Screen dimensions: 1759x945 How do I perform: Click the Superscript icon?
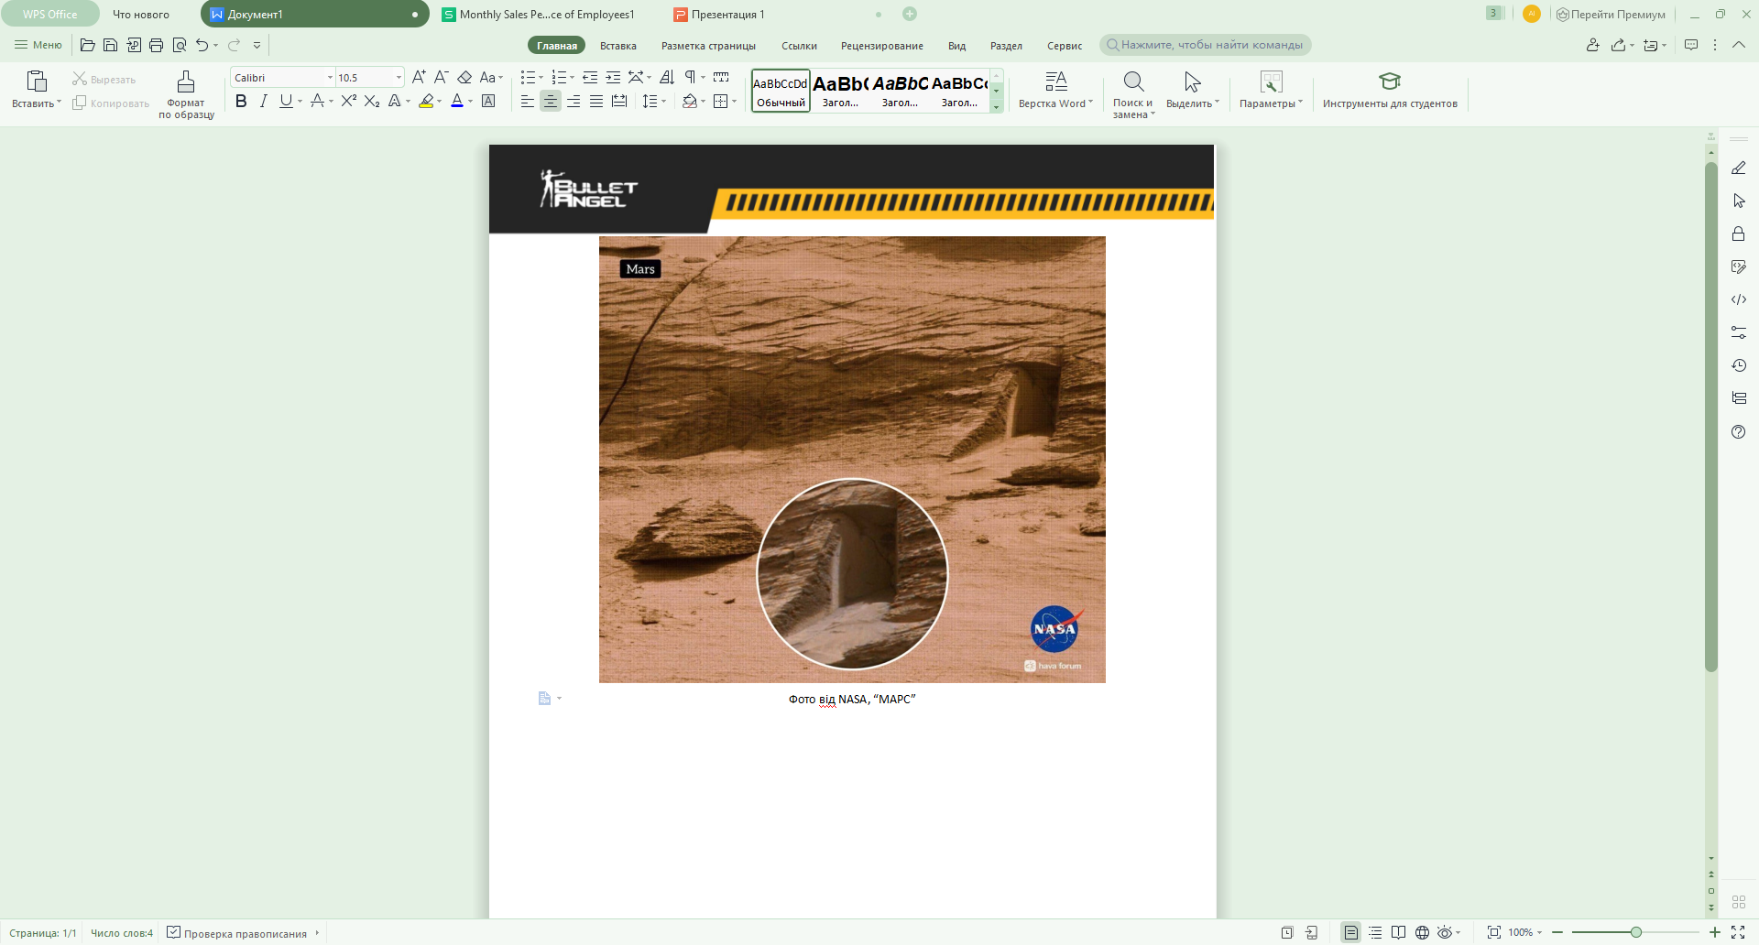(x=348, y=102)
